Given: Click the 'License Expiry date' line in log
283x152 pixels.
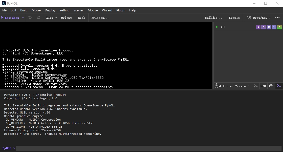Looking at the screenshot, I should click(x=32, y=130).
